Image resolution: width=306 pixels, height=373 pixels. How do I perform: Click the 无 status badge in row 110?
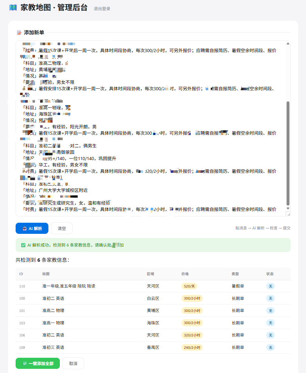(270, 286)
